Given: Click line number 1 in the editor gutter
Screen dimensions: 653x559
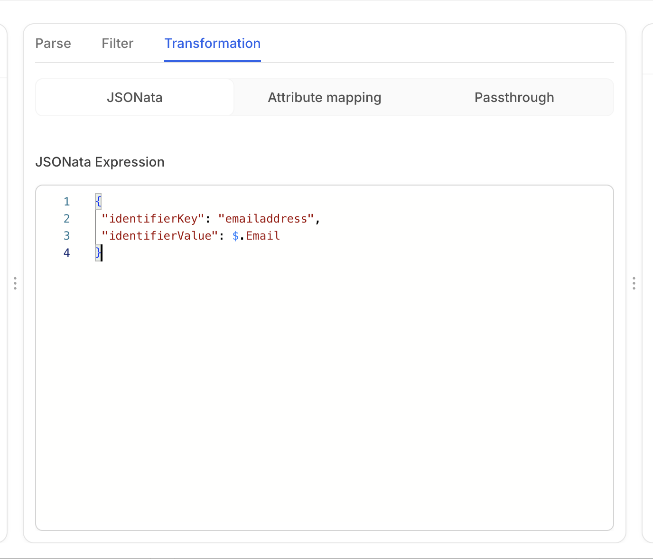Looking at the screenshot, I should [67, 202].
